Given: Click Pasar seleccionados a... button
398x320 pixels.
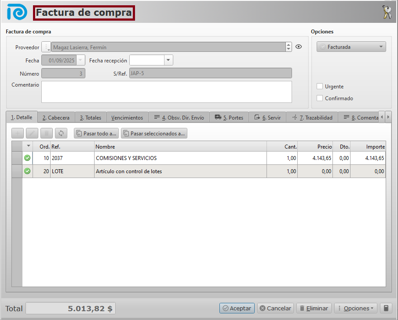Looking at the screenshot, I should click(x=154, y=133).
